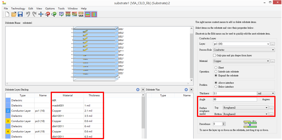Fit substrate view to window
Viewport: 282px width, 140px height.
(41, 14)
